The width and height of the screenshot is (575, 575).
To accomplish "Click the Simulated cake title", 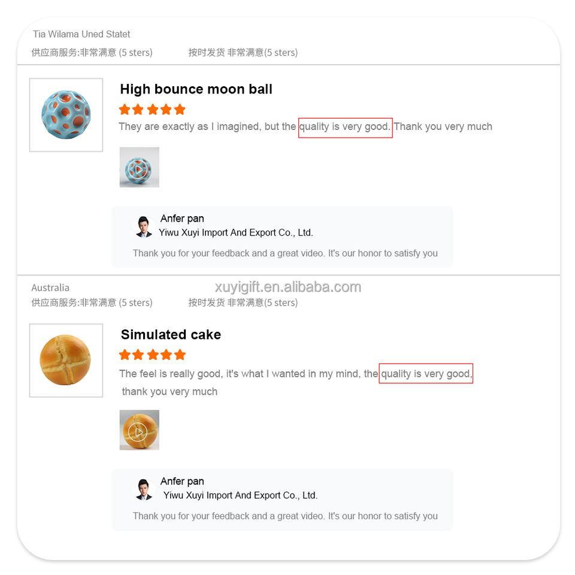I will point(171,335).
